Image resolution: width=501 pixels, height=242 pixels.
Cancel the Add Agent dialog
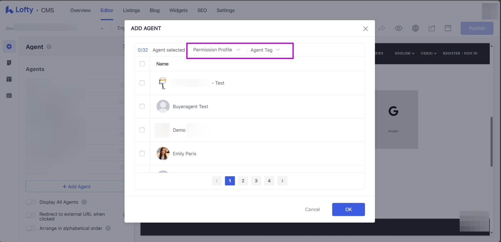pos(312,210)
